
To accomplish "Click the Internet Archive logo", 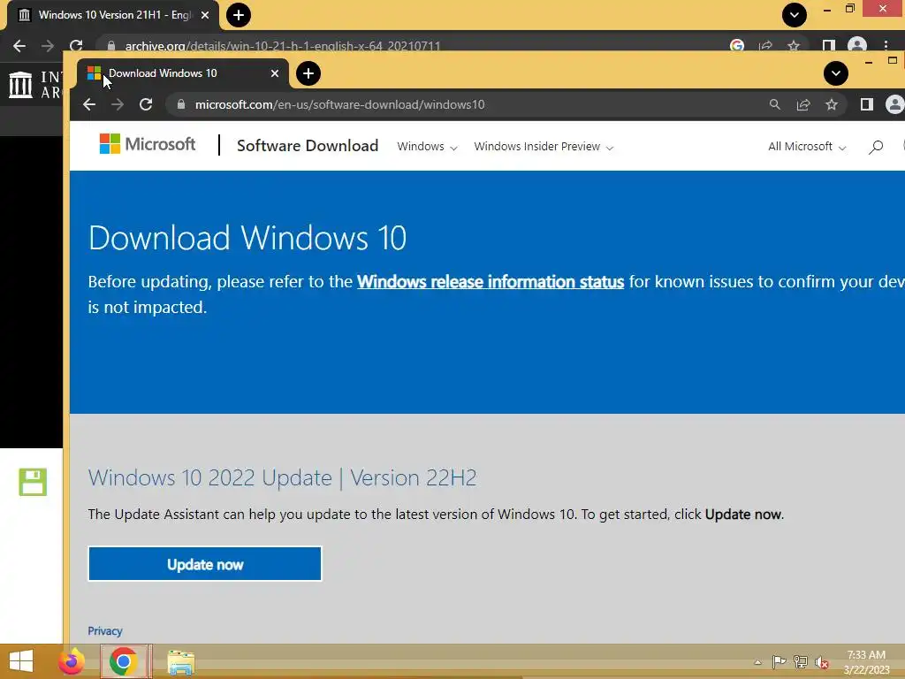I will 34,84.
